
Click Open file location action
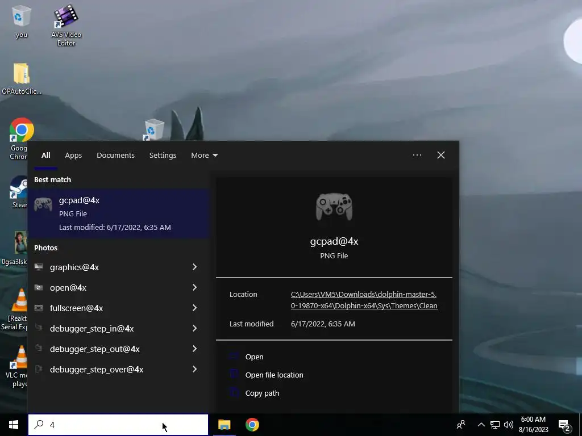[x=274, y=375]
